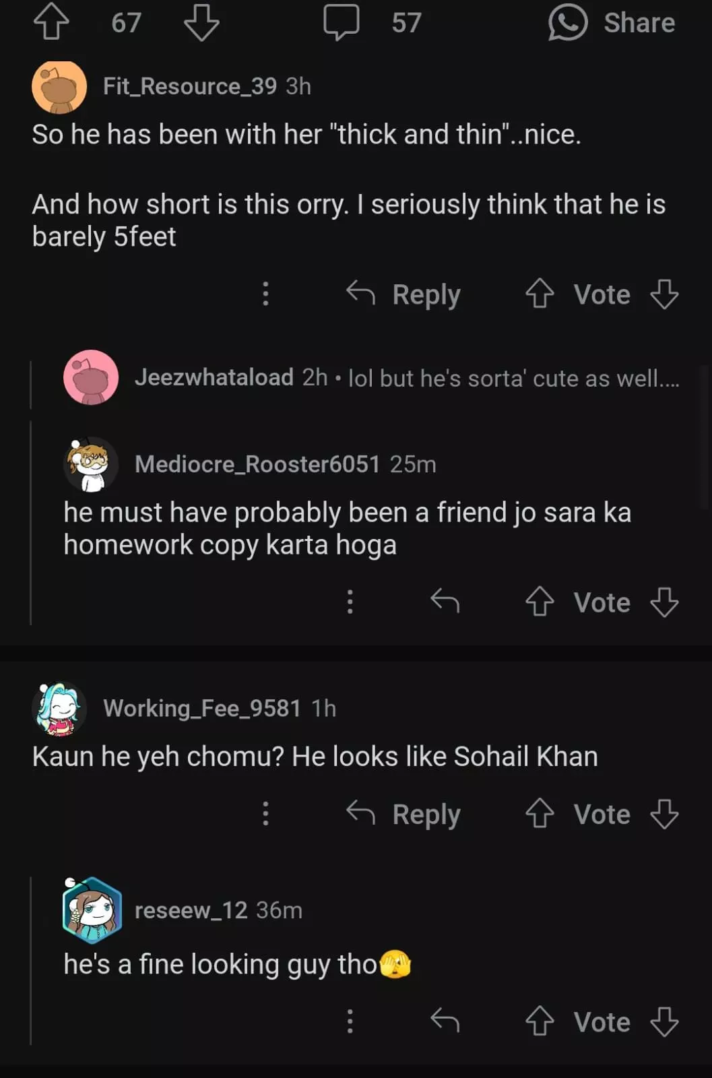The width and height of the screenshot is (712, 1078).
Task: Open reseew_12's user profile
Action: click(x=191, y=910)
